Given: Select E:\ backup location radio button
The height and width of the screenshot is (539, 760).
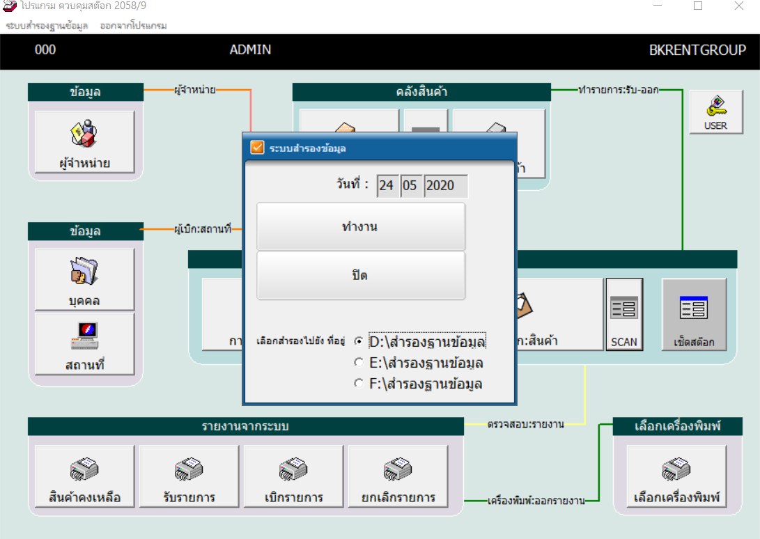Looking at the screenshot, I should (359, 362).
